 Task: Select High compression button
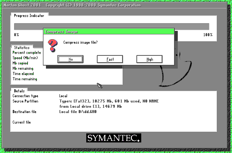(150, 59)
